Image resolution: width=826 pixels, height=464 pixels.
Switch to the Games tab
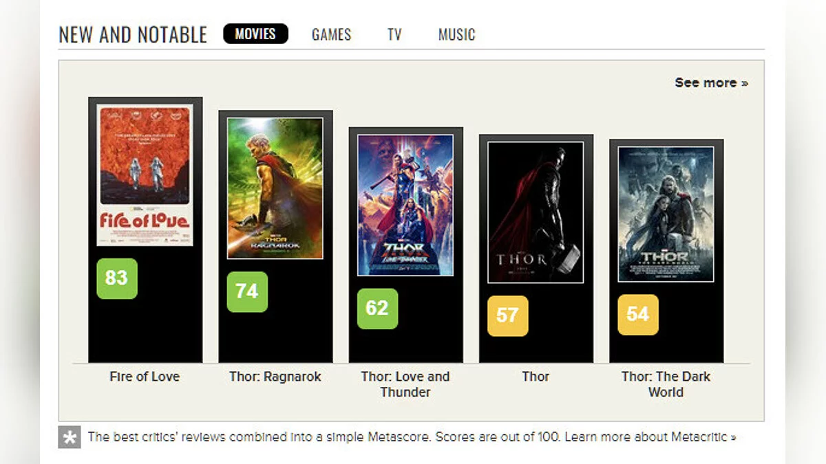coord(331,34)
